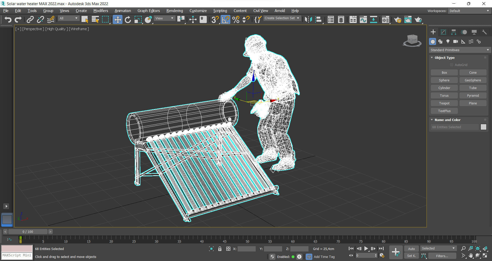The height and width of the screenshot is (261, 492).
Task: Toggle Absolute/Offset transform type-in mode
Action: [x=228, y=249]
